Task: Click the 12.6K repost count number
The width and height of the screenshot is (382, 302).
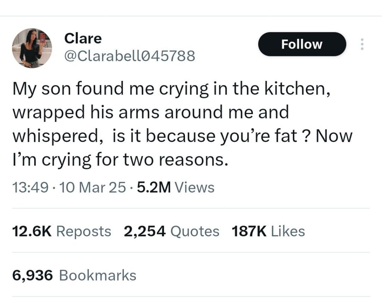Action: click(31, 231)
